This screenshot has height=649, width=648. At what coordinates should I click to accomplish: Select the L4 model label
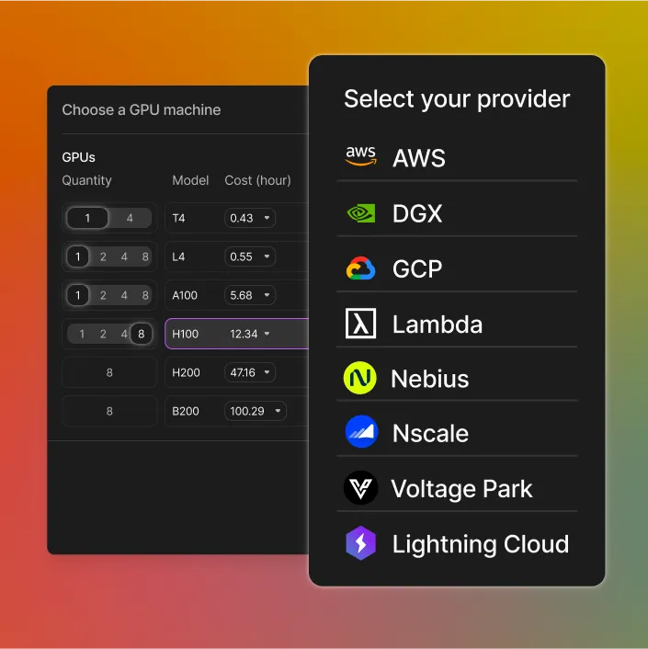coord(178,256)
